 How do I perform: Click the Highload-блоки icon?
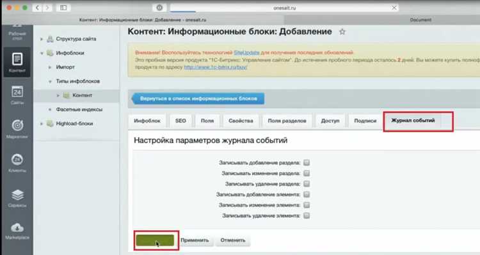point(50,123)
